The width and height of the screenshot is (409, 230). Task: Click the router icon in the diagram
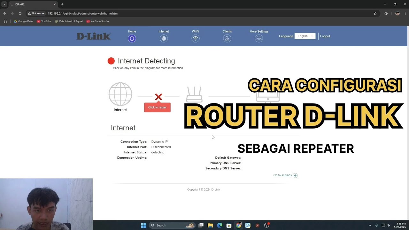pos(194,94)
